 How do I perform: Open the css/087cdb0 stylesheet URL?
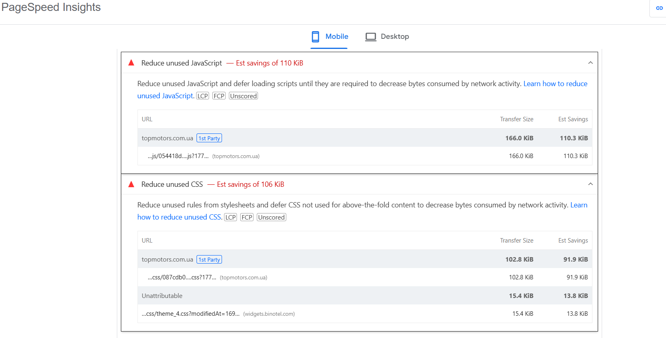[x=182, y=277]
